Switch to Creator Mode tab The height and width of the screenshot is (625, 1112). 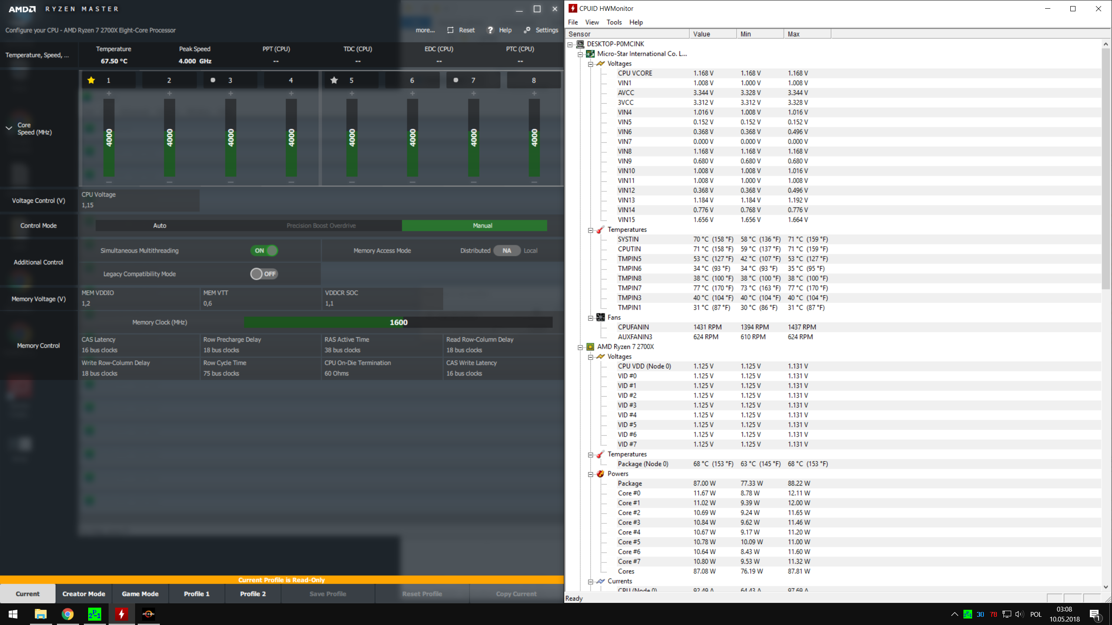tap(84, 594)
